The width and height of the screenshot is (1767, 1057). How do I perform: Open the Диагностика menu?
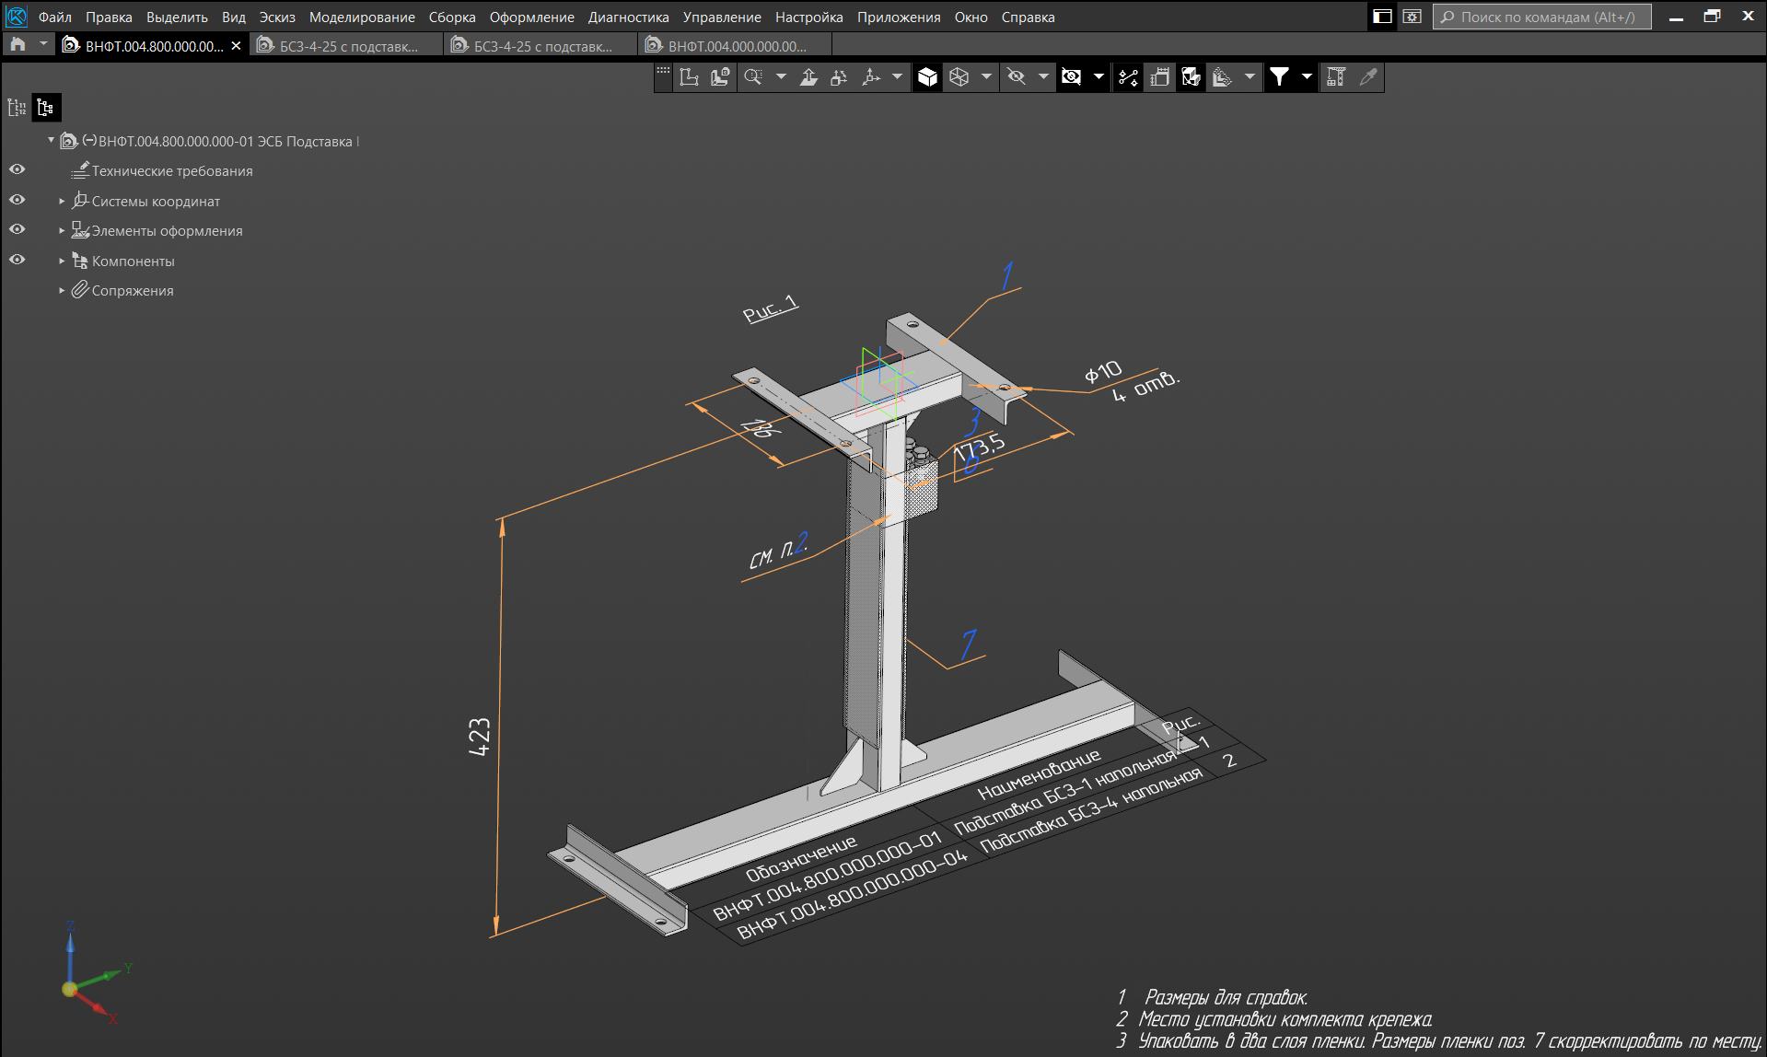pos(628,17)
